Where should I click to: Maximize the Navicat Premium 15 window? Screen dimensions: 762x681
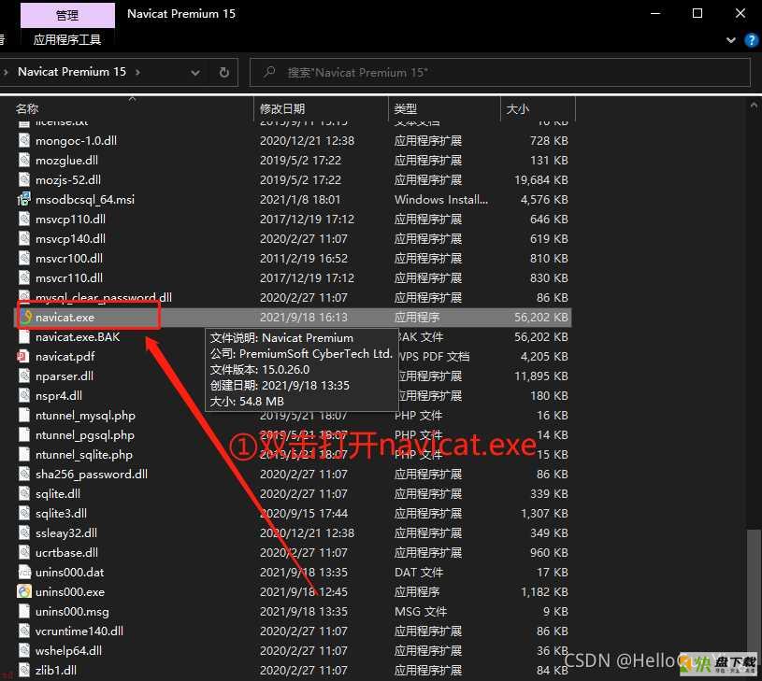pos(697,14)
